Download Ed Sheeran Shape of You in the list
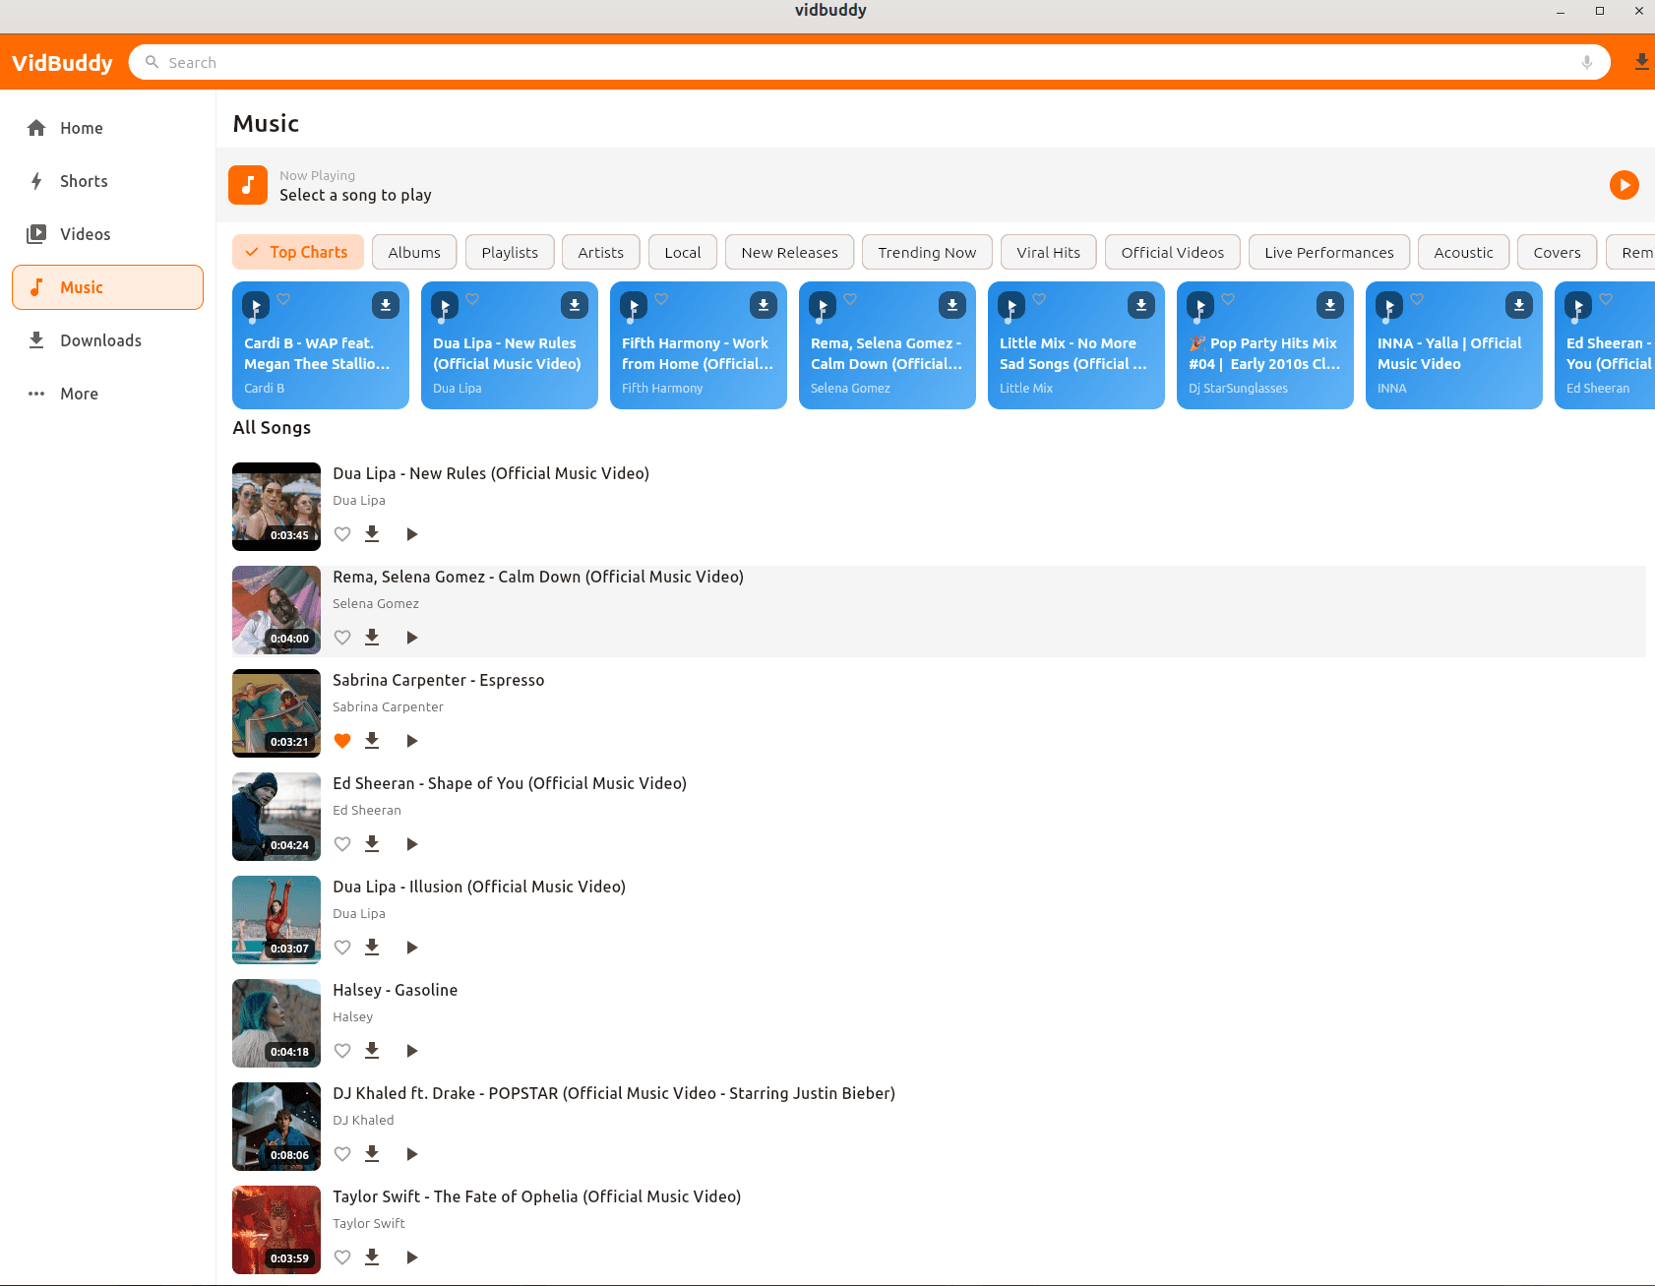1655x1286 pixels. coord(372,843)
